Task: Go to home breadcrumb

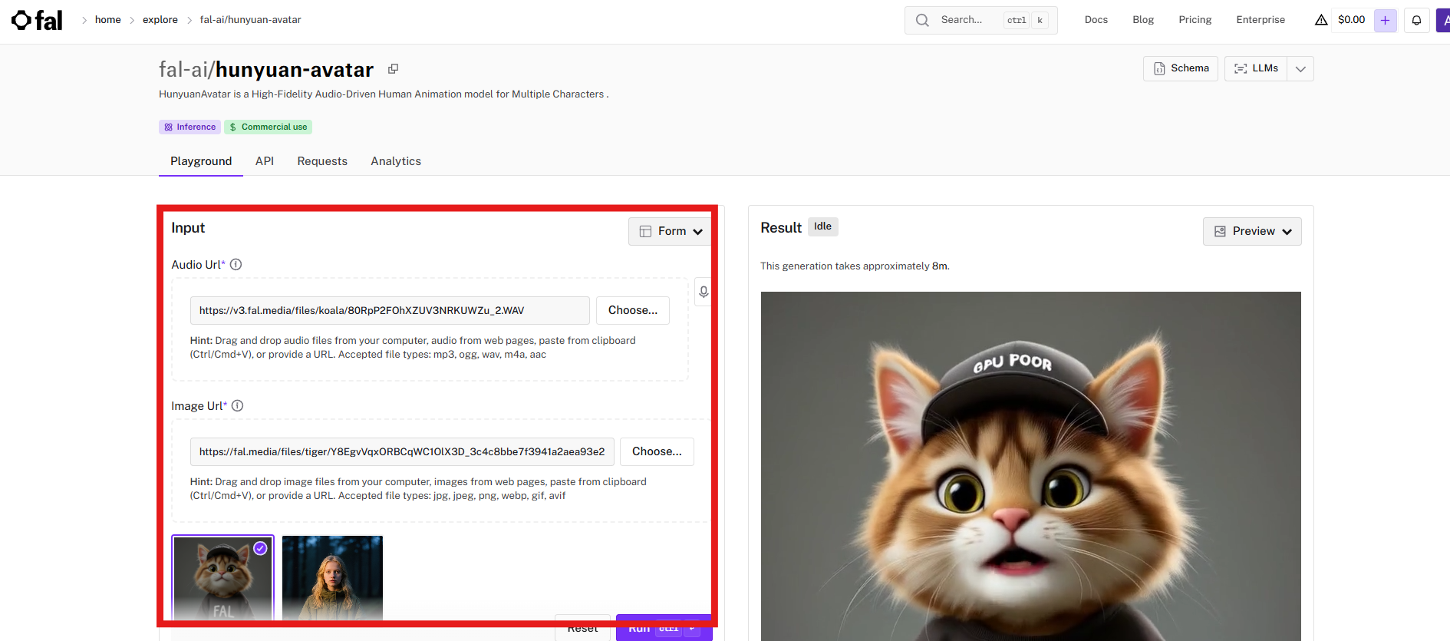Action: [x=108, y=20]
